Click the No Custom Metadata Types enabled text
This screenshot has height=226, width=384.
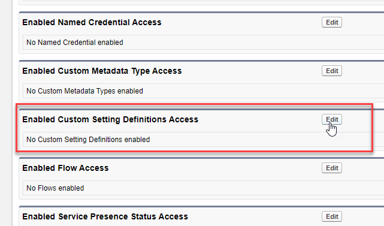[84, 91]
